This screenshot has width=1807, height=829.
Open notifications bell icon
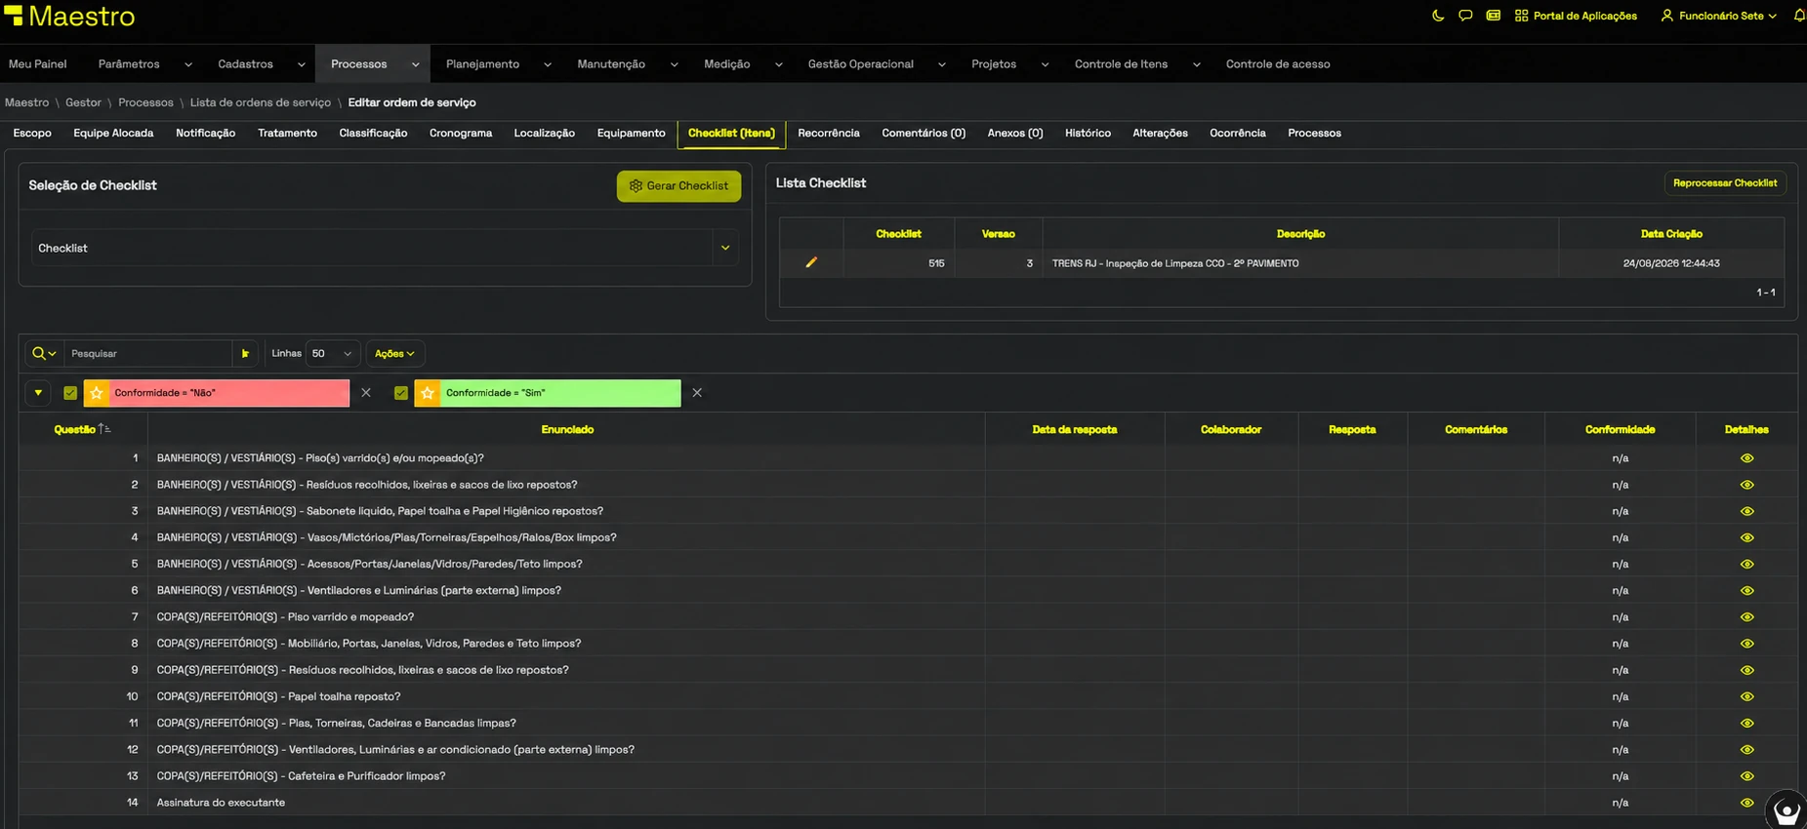[x=1799, y=16]
